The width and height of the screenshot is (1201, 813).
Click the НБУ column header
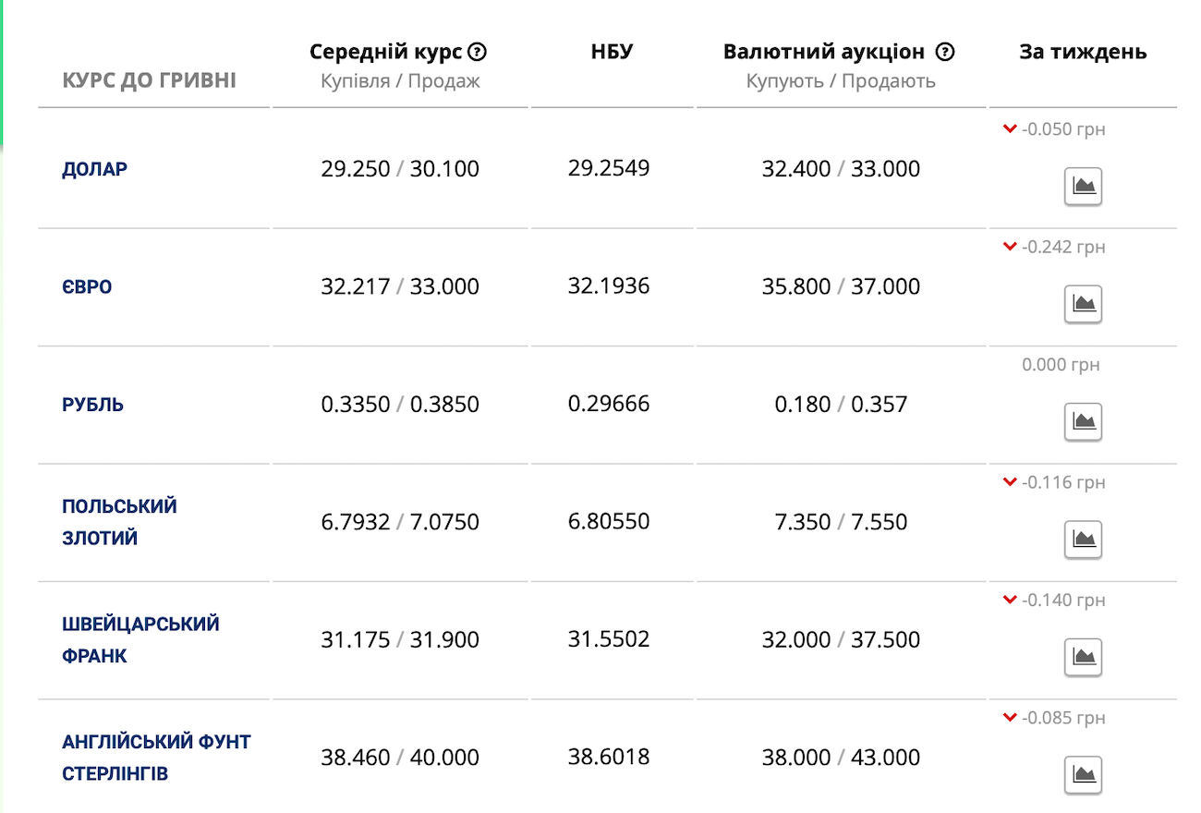(x=612, y=52)
